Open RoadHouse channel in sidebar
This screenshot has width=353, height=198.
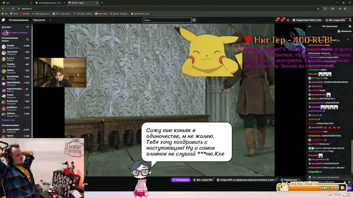[x=16, y=102]
